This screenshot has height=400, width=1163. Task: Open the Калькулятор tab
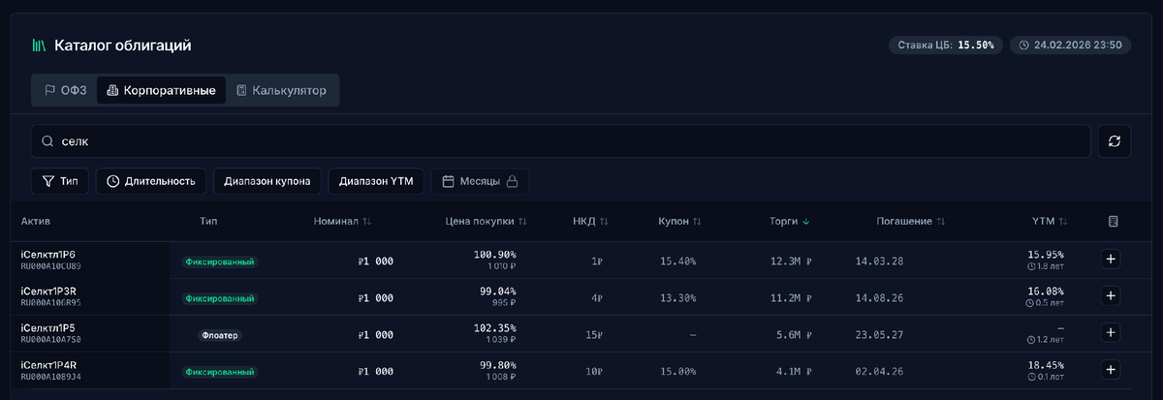coord(281,90)
